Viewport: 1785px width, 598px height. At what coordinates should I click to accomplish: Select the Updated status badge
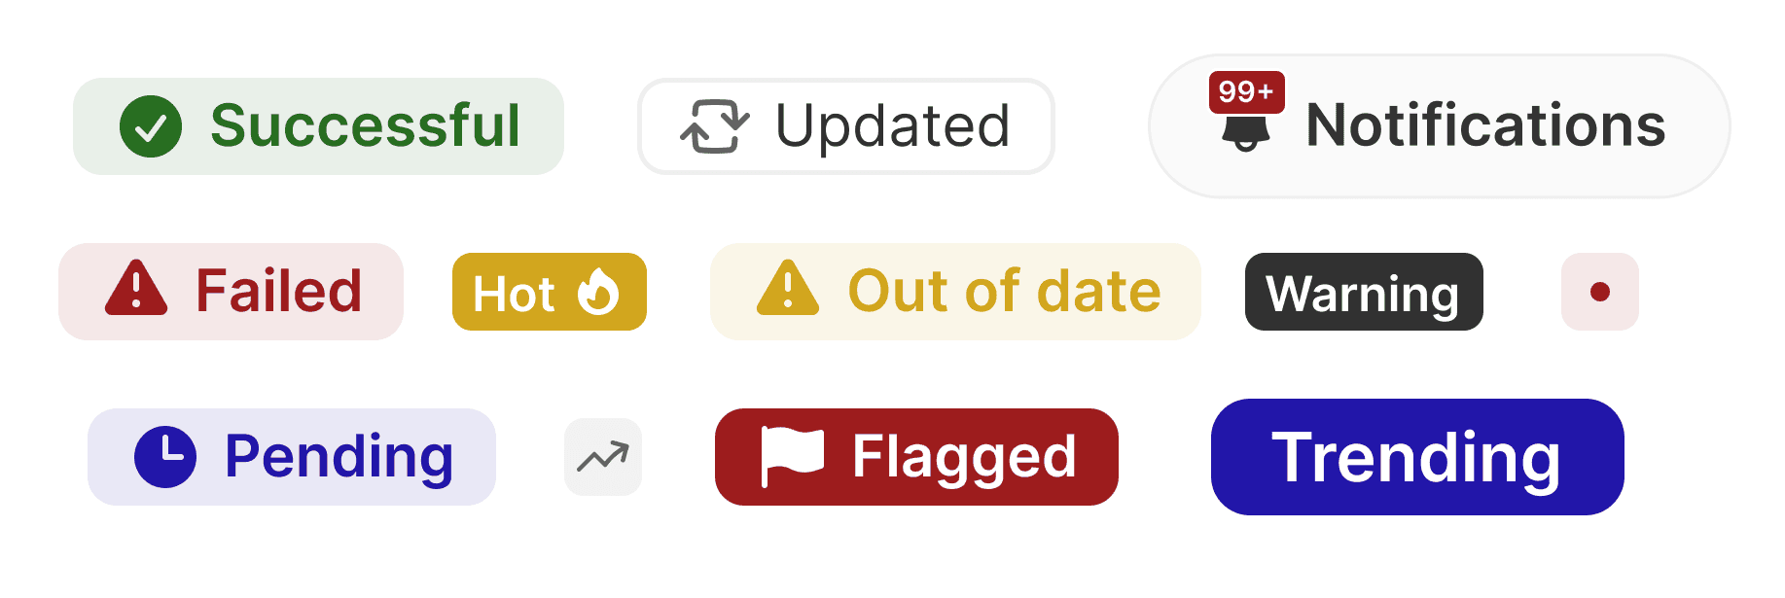click(x=845, y=125)
